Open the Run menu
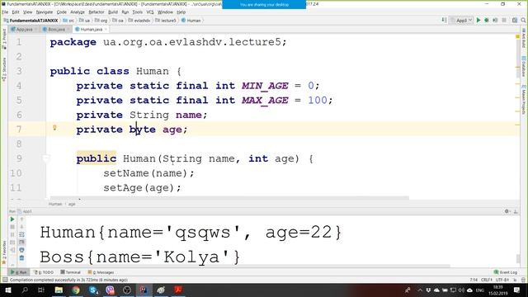The width and height of the screenshot is (528, 297). click(x=125, y=12)
